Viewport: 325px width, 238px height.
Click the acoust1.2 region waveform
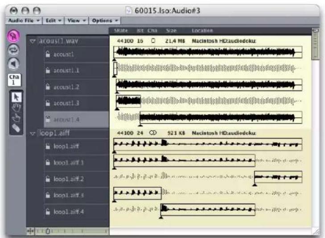(x=209, y=85)
